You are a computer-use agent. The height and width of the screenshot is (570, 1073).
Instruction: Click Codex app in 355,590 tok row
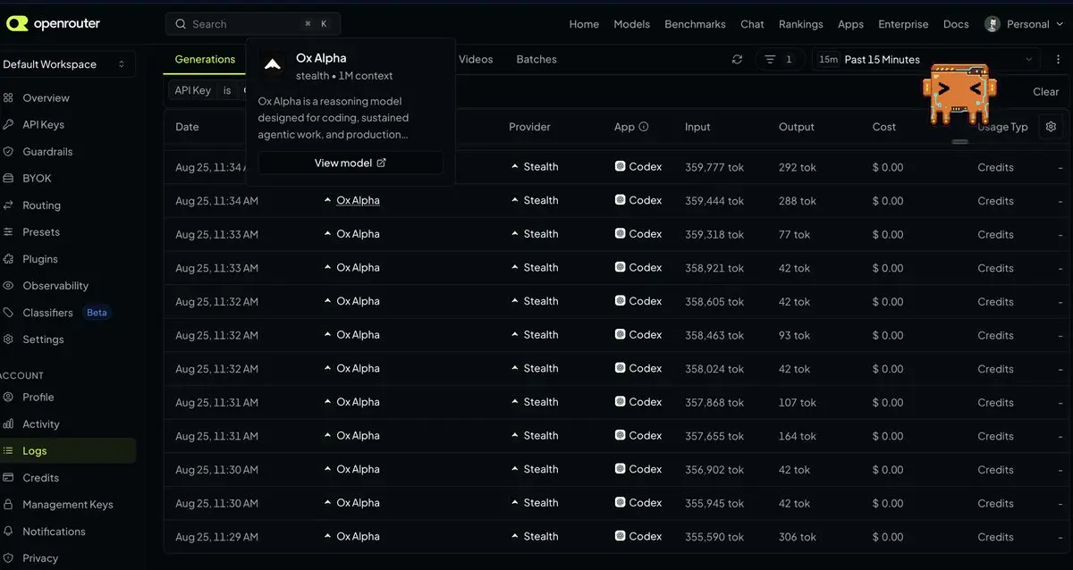638,537
